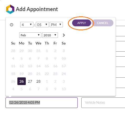Cancel the date picker

(102, 23)
